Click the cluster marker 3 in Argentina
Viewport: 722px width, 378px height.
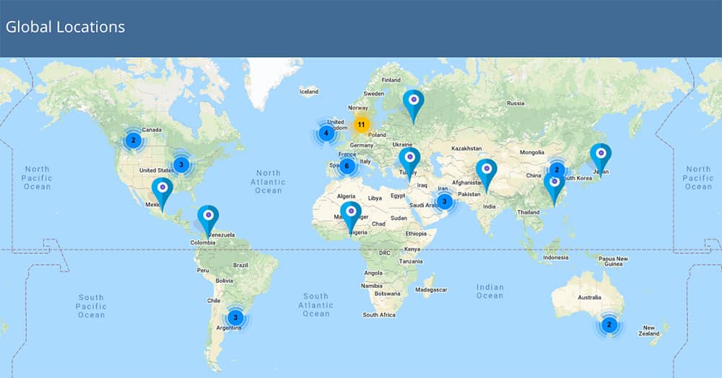tap(235, 317)
